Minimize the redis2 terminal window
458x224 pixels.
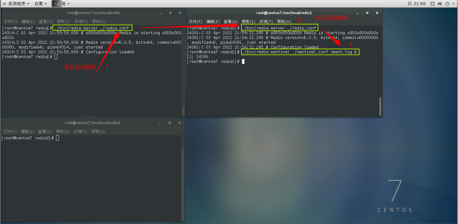tap(160, 123)
